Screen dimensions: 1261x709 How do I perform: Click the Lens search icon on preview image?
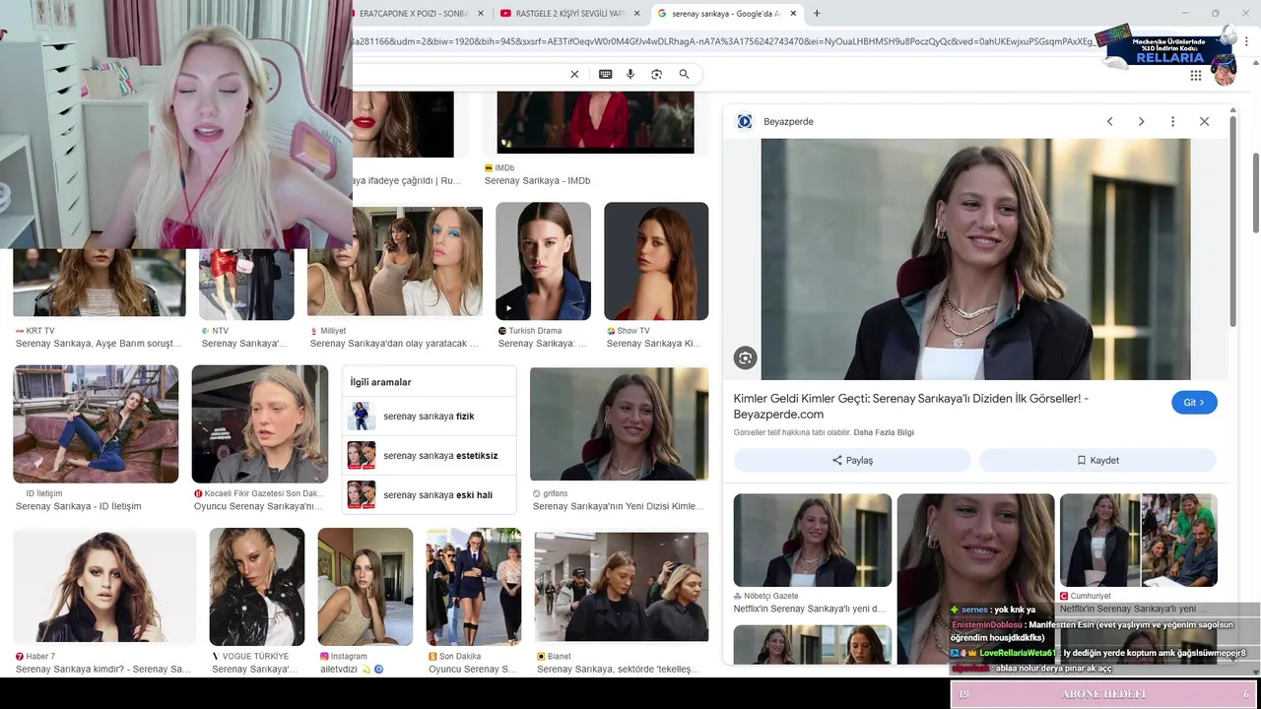click(746, 358)
